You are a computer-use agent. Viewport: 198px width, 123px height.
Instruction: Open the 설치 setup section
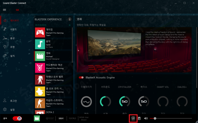click(12, 56)
